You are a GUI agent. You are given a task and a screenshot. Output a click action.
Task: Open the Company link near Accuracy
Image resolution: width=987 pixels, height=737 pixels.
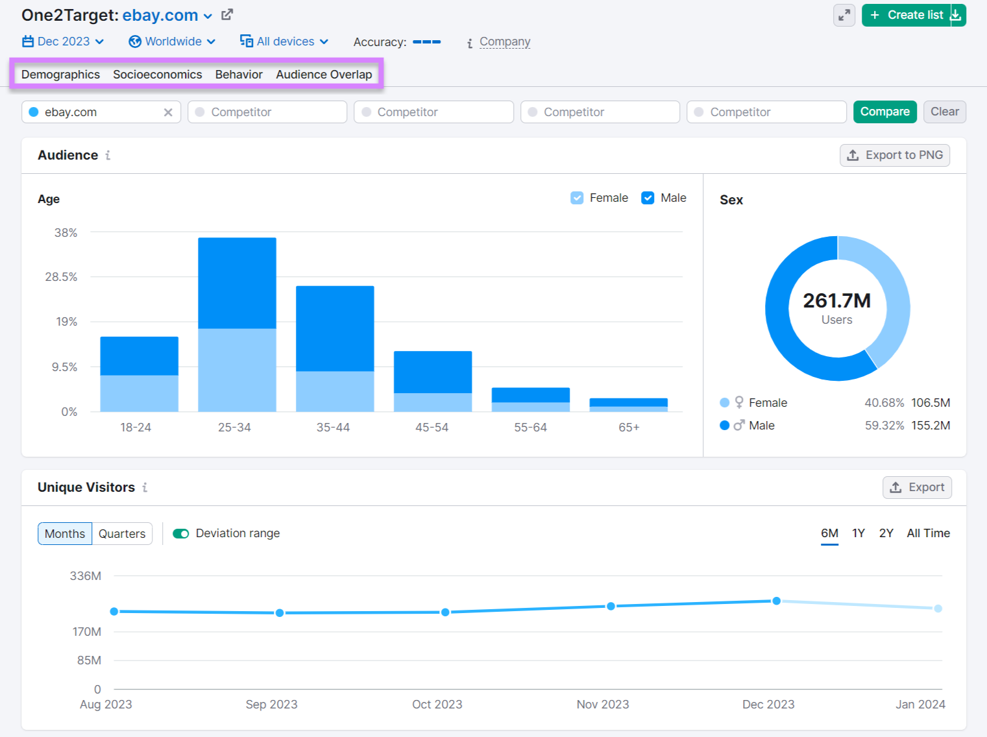[x=504, y=42]
